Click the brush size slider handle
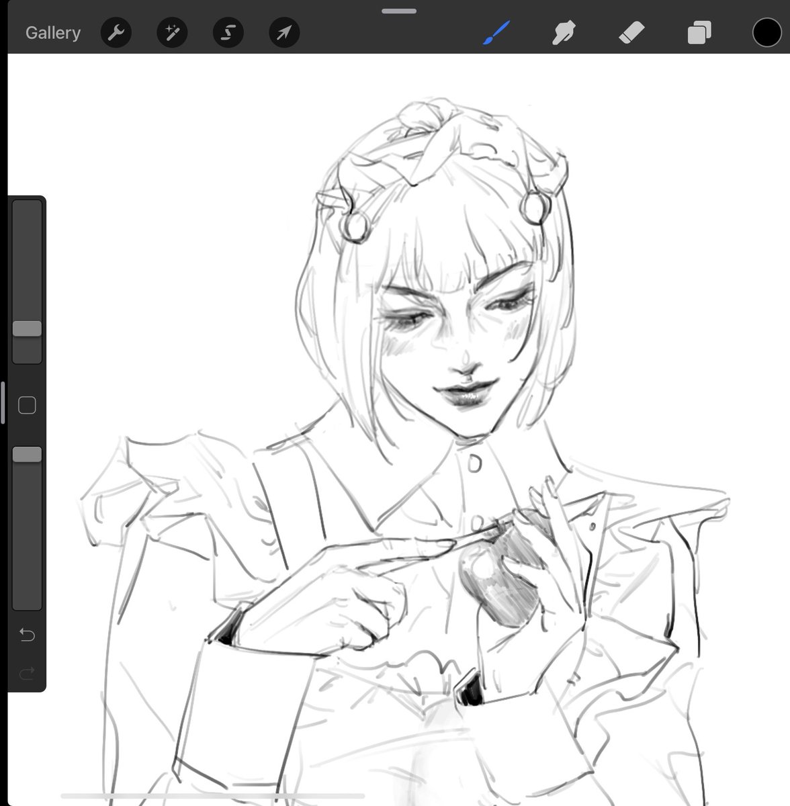790x806 pixels. (27, 328)
